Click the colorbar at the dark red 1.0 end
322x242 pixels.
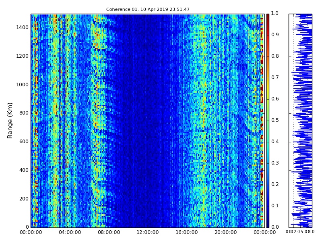[x=268, y=15]
